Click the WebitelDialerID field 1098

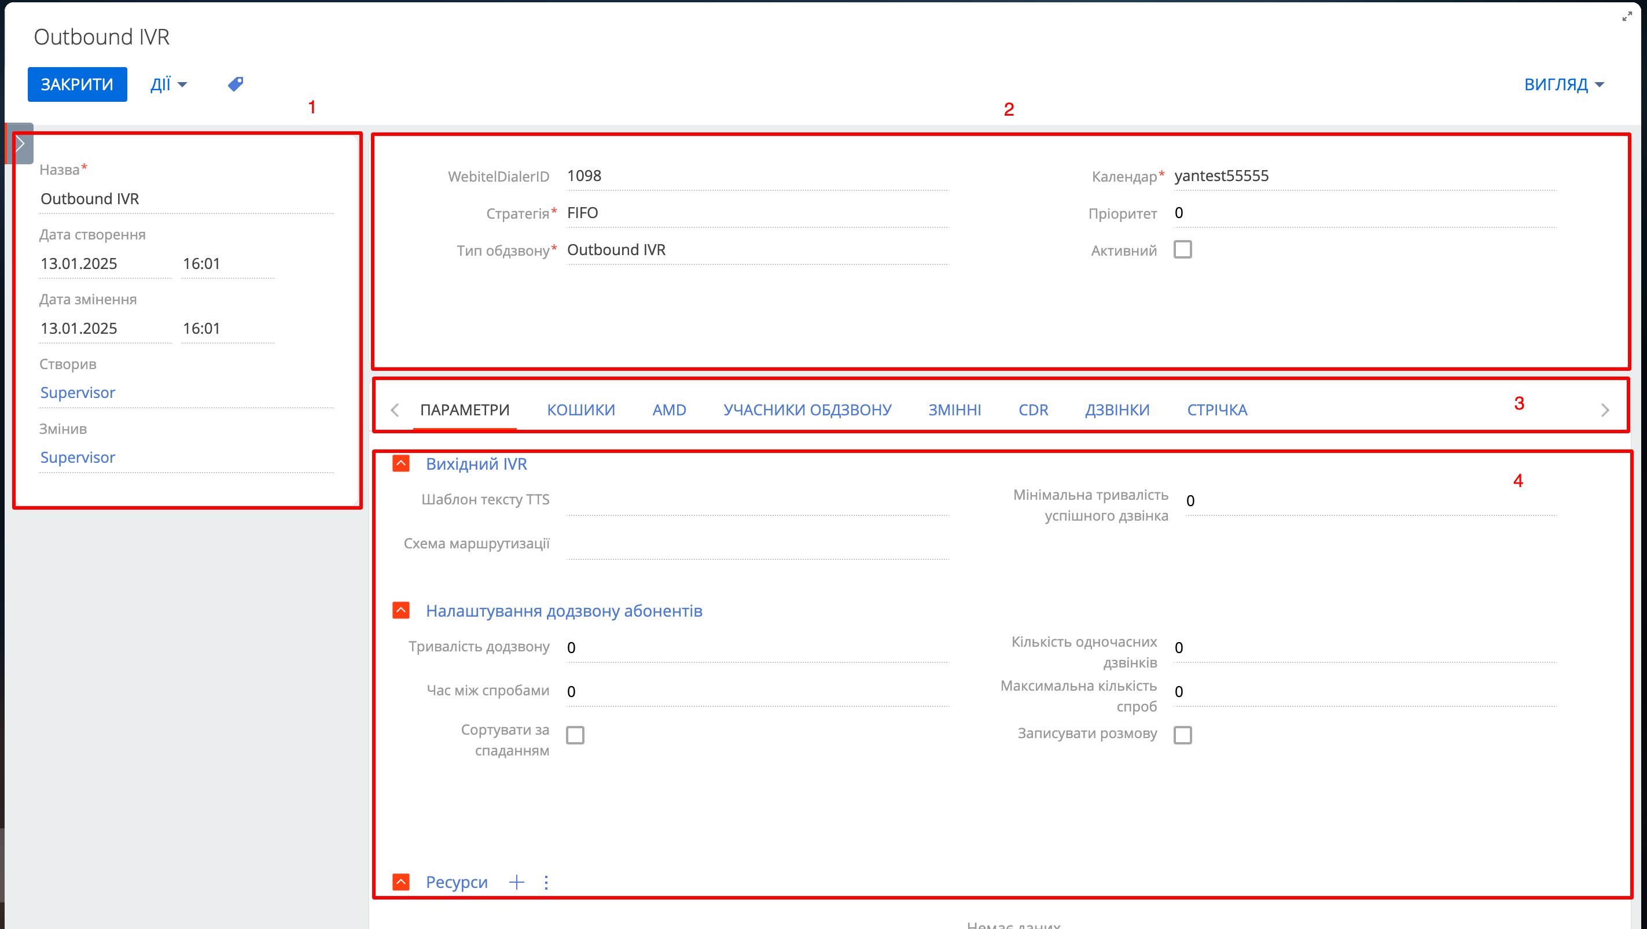coord(758,176)
